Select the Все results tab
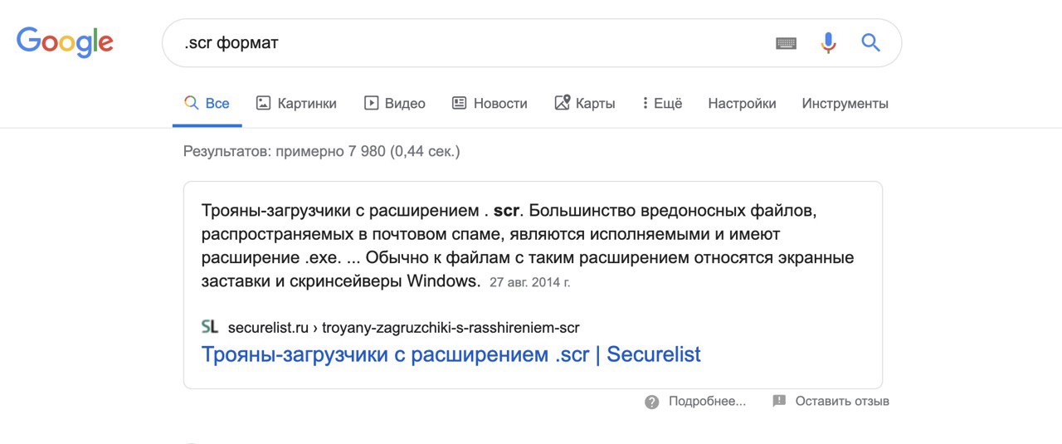The height and width of the screenshot is (444, 1062). 207,103
